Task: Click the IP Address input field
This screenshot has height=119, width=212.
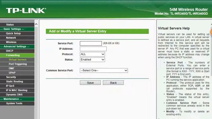Action: (x=93, y=49)
